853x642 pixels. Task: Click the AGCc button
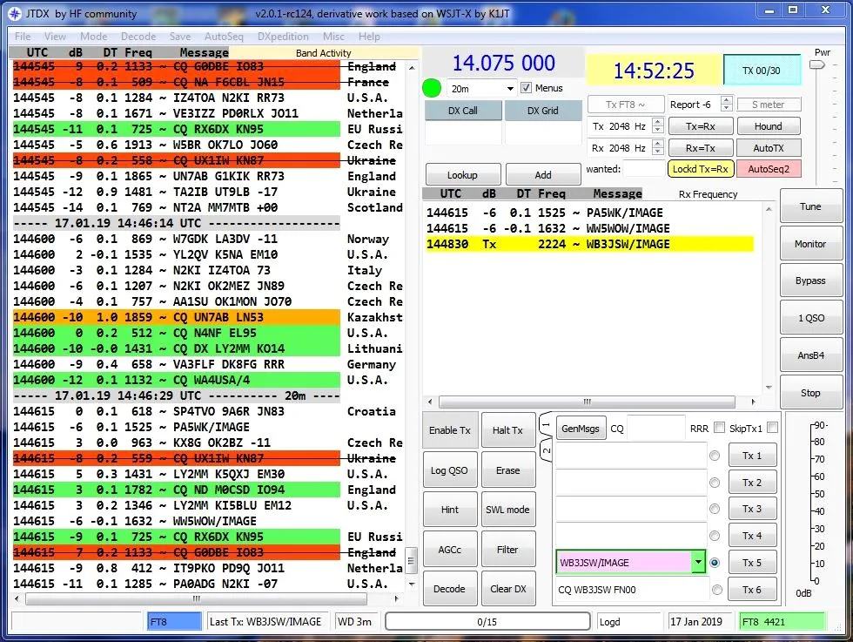tap(450, 550)
